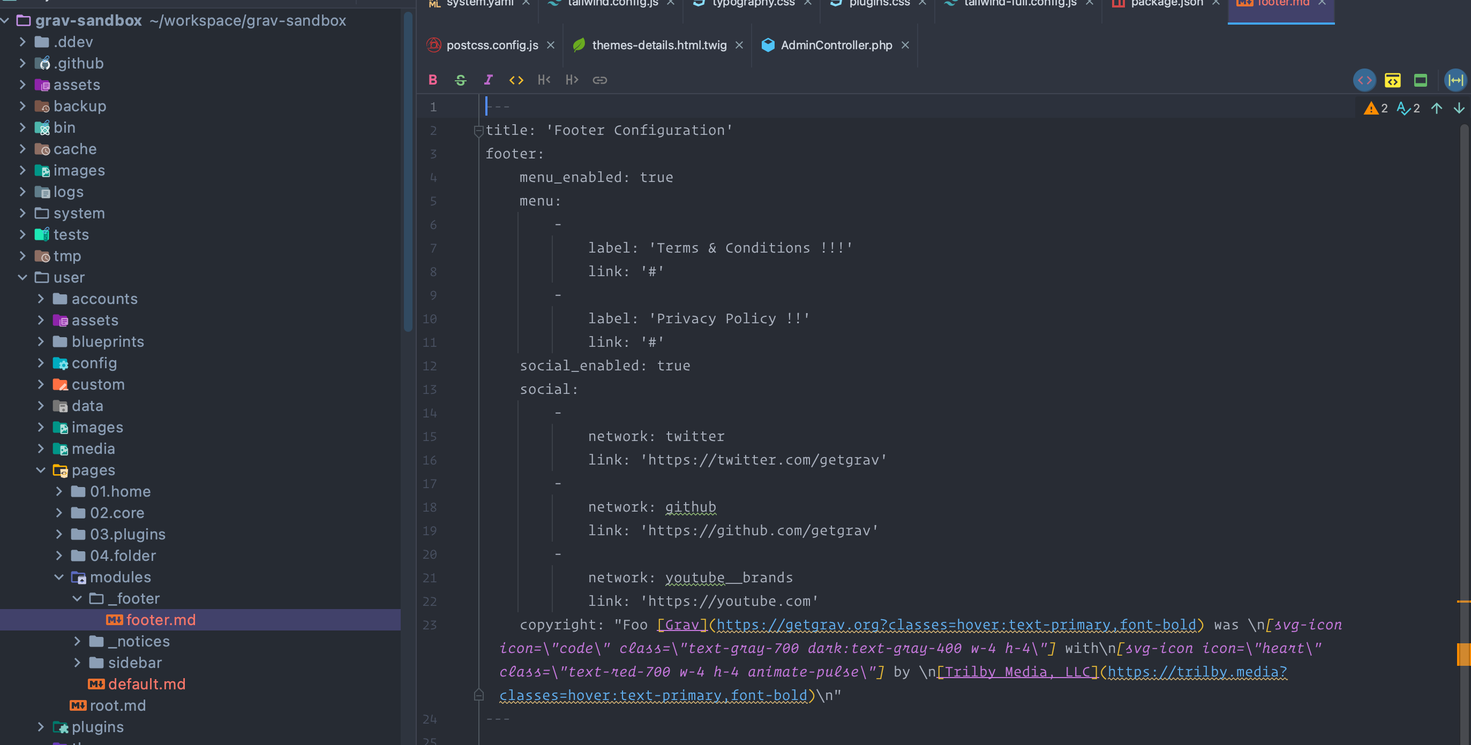1471x745 pixels.
Task: Collapse the _footer folder
Action: click(78, 598)
